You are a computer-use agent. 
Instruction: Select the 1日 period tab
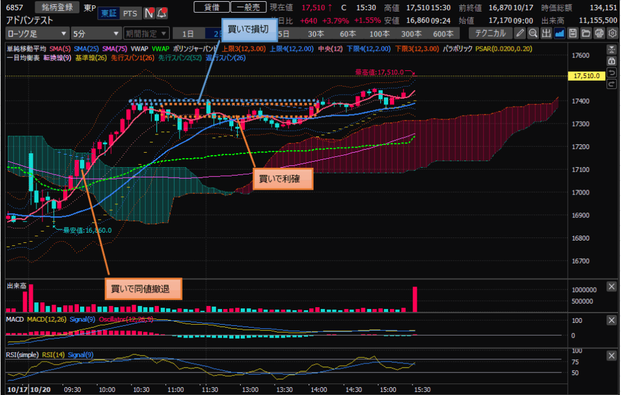[x=189, y=33]
